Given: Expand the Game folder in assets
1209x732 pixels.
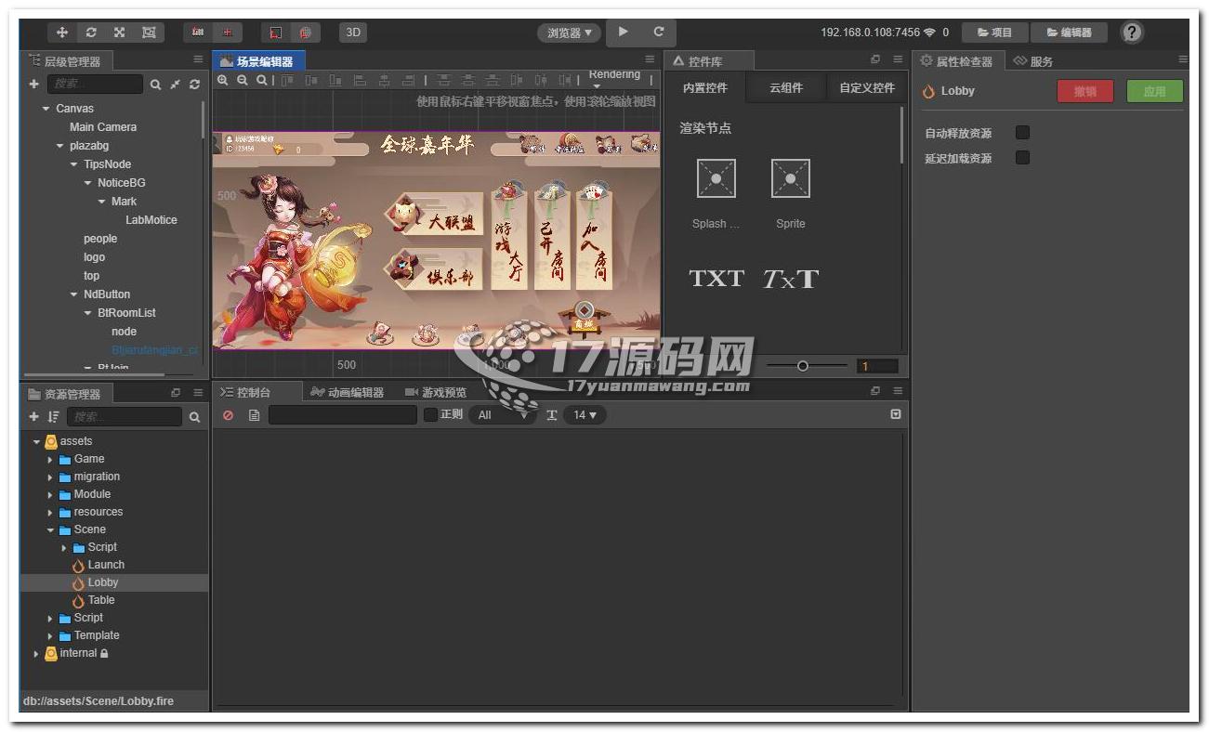Looking at the screenshot, I should click(x=50, y=459).
